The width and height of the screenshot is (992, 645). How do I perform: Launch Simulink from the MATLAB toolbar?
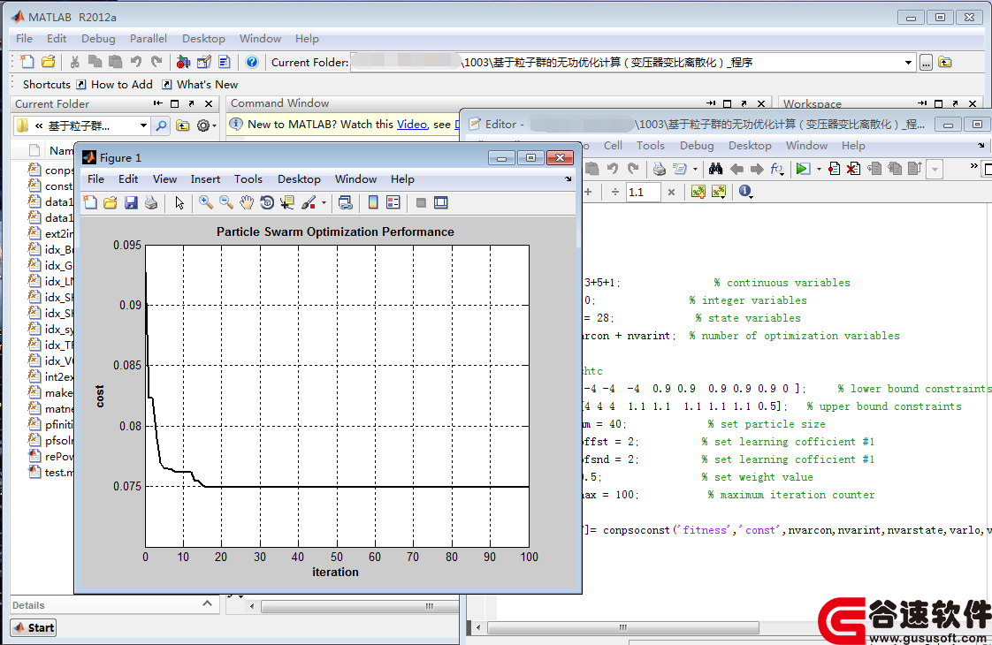pos(184,62)
